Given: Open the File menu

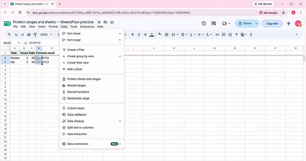Looking at the screenshot, I should click(15, 27).
